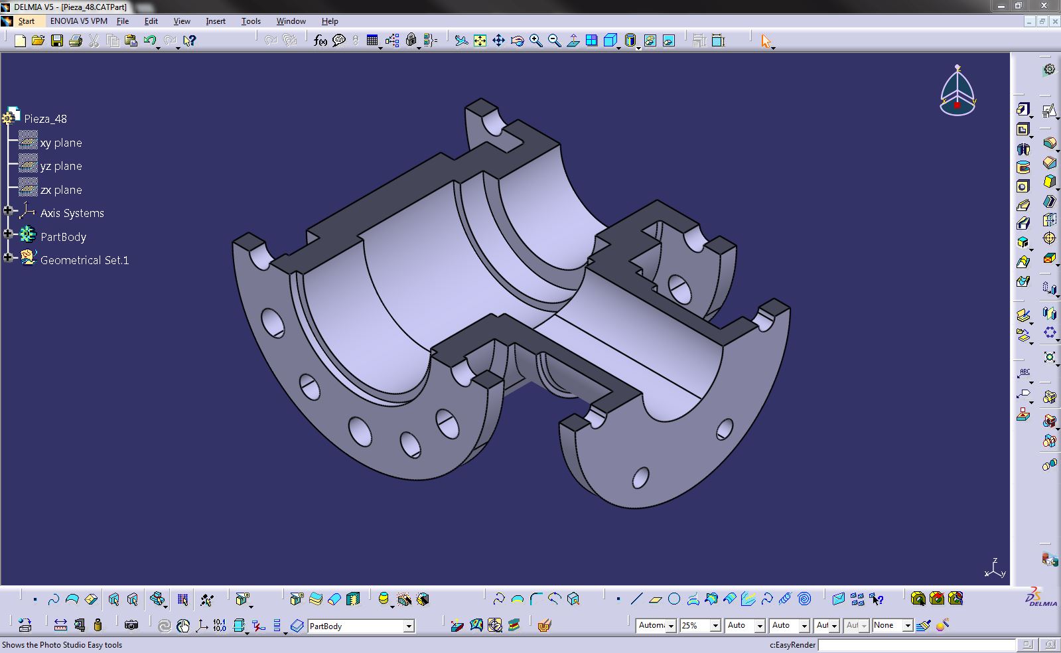
Task: Click the Zoom In magnifier icon
Action: 535,40
